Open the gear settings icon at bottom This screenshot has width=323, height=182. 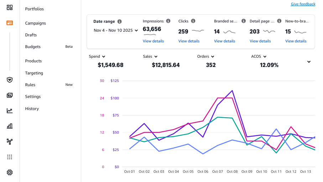(10, 172)
